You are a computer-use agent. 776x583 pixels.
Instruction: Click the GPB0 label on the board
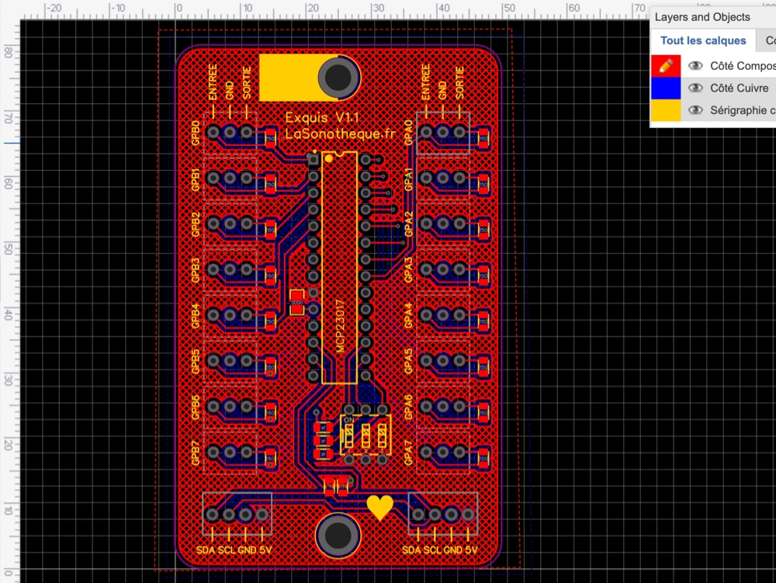[x=196, y=133]
